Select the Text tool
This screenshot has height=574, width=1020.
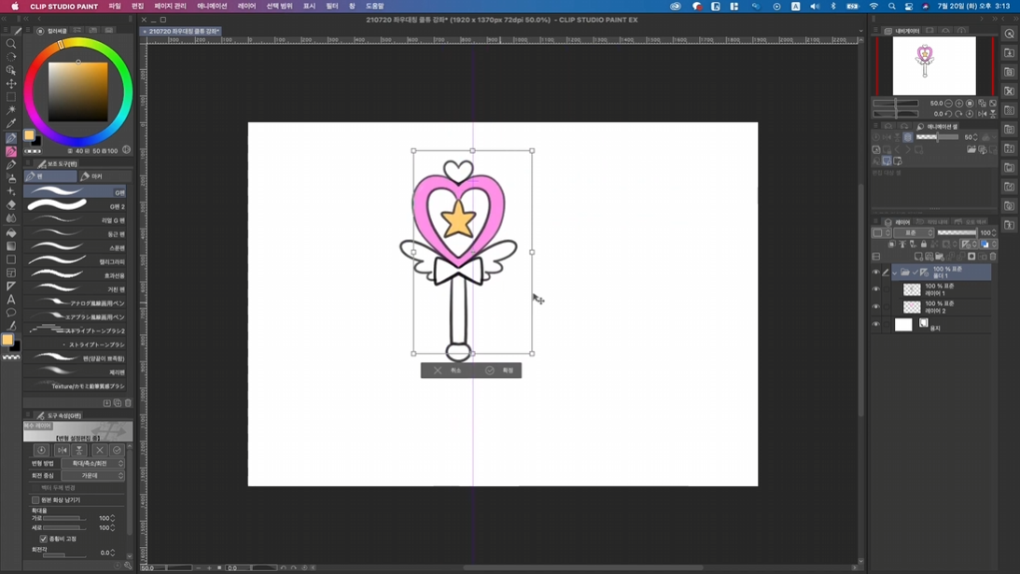tap(11, 300)
